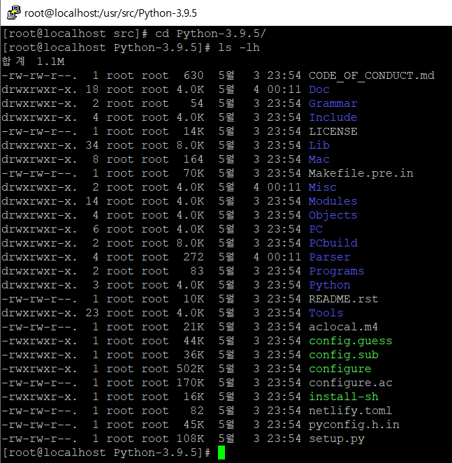452x463 pixels.
Task: Click the 'cd Python-3.9.5/' command text
Action: (211, 34)
